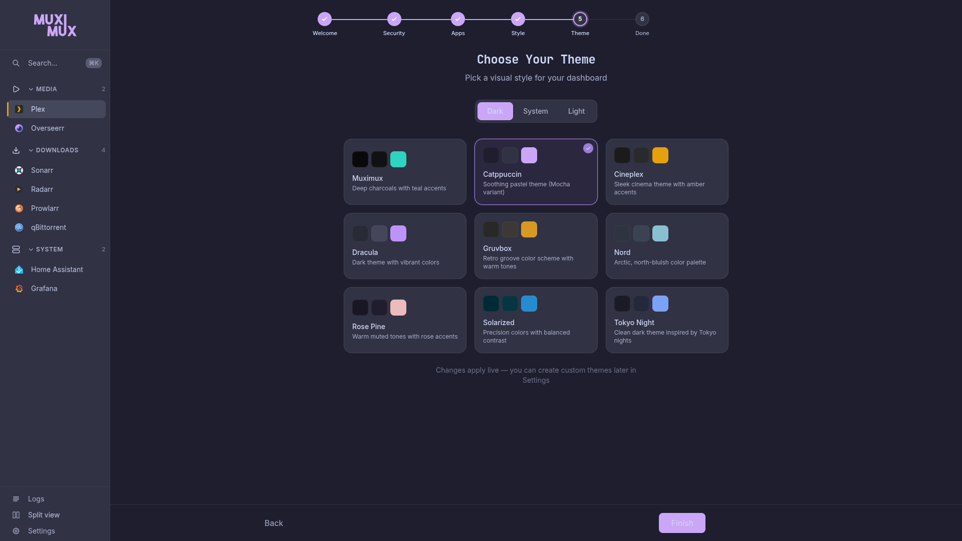Click the Back button
This screenshot has width=962, height=541.
[x=274, y=523]
